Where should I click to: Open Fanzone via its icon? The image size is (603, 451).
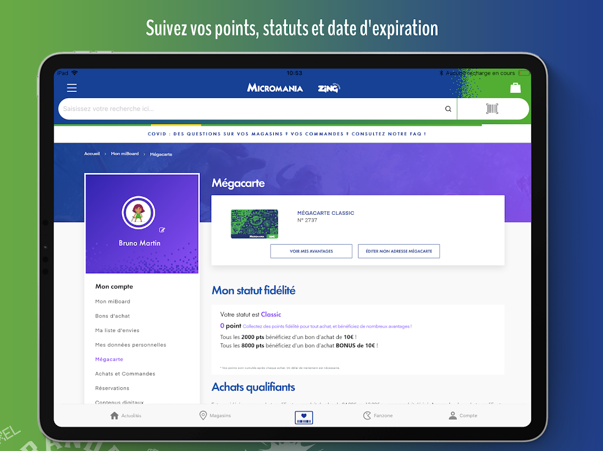tap(378, 415)
